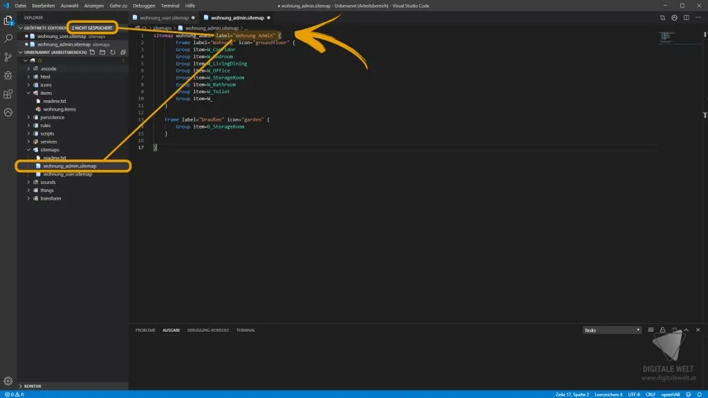Close the bottom output panel

(698, 330)
